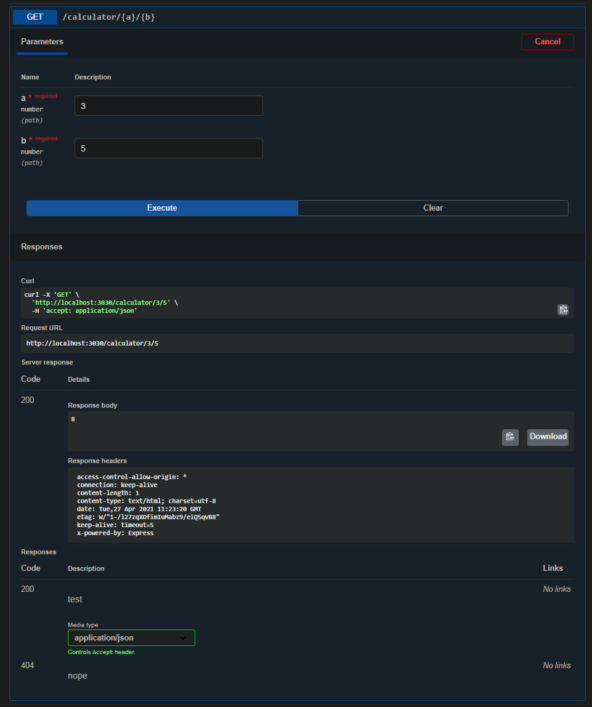Download the response body
Viewport: 592px width, 707px height.
click(x=548, y=437)
